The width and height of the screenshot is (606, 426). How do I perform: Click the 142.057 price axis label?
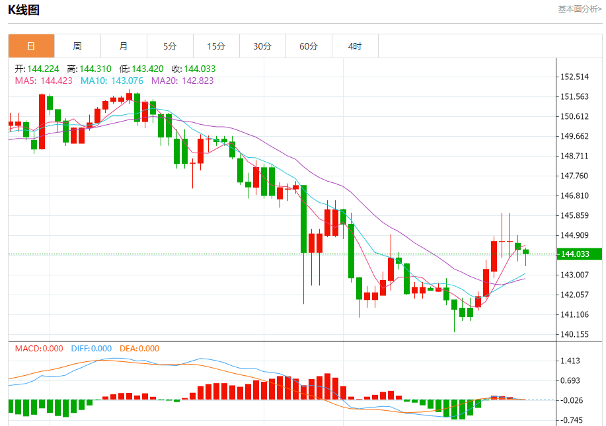(575, 295)
